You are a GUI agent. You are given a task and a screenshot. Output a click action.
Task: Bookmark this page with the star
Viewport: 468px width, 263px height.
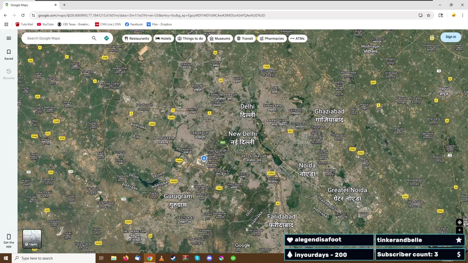(x=429, y=15)
